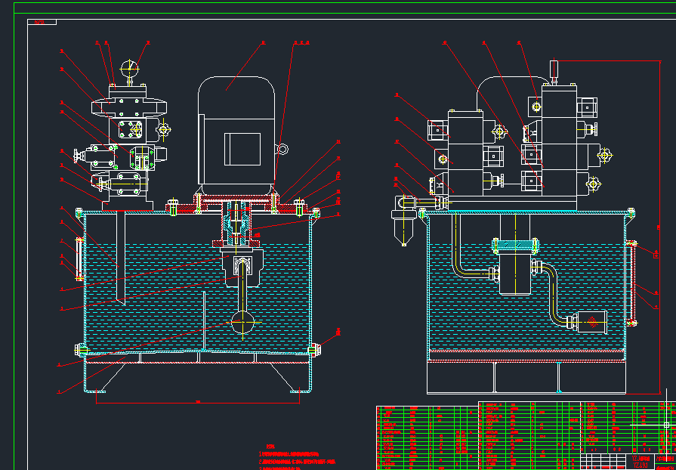Select the round suction strainer at the pump pipe's end
The width and height of the screenshot is (676, 470).
click(243, 322)
